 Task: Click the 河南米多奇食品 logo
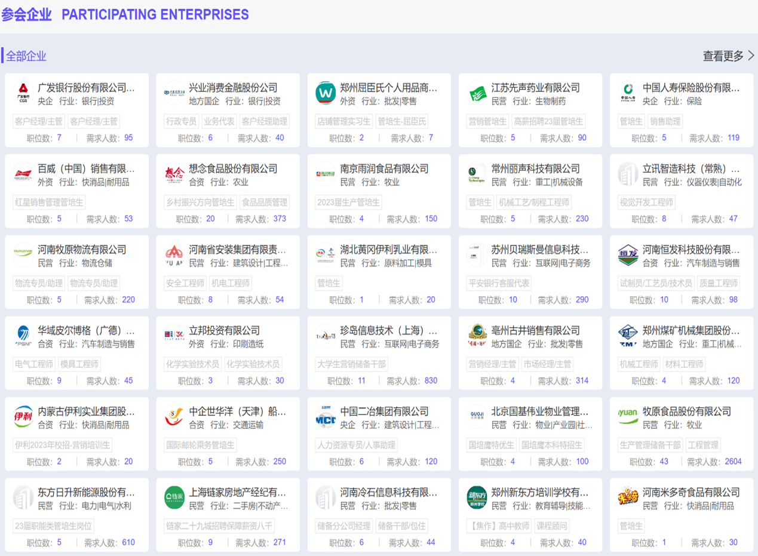[628, 498]
